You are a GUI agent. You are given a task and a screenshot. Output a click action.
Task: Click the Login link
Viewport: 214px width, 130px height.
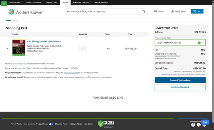[x=176, y=11]
